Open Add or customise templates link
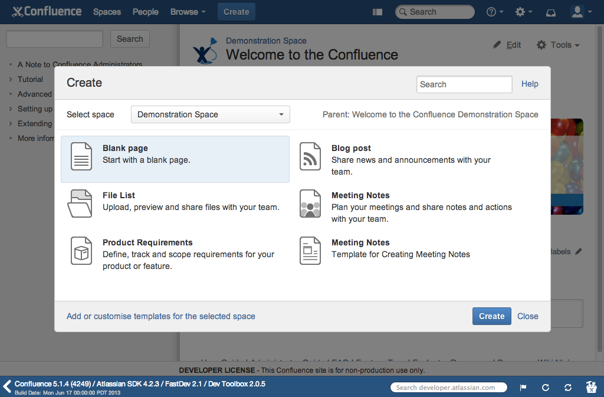 point(161,316)
